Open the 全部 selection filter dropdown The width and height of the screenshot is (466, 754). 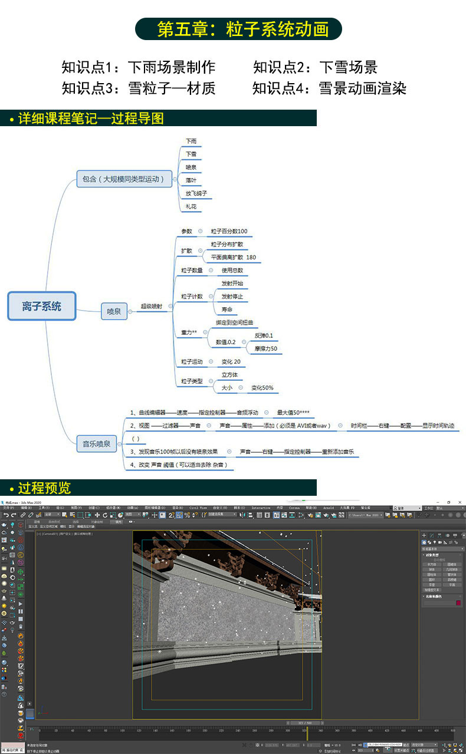coord(52,515)
